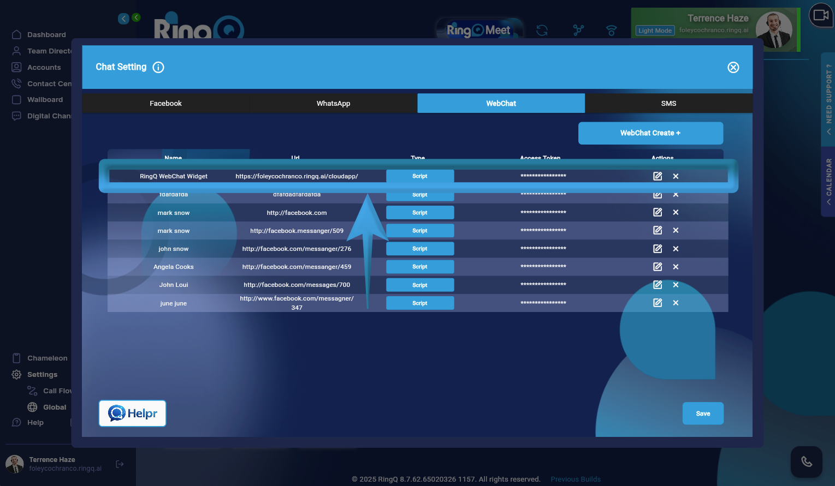Delete the john snow webchat row
This screenshot has width=835, height=486.
pos(676,249)
